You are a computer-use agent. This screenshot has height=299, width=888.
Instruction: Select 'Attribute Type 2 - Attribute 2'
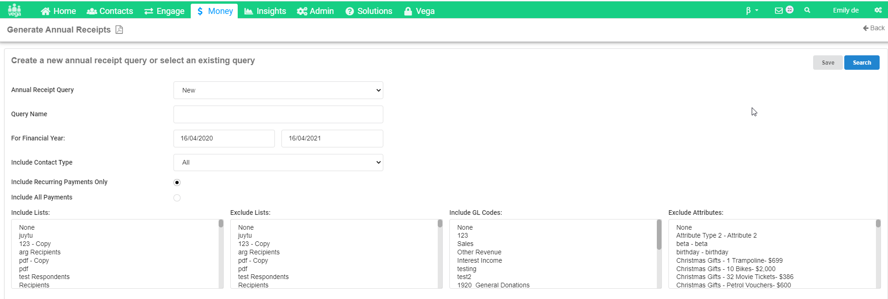click(x=716, y=235)
